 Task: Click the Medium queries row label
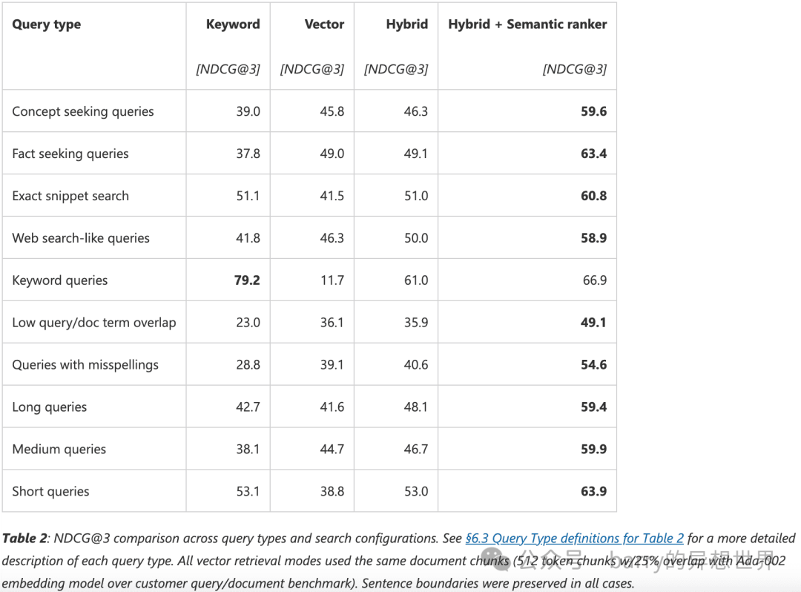pos(59,450)
